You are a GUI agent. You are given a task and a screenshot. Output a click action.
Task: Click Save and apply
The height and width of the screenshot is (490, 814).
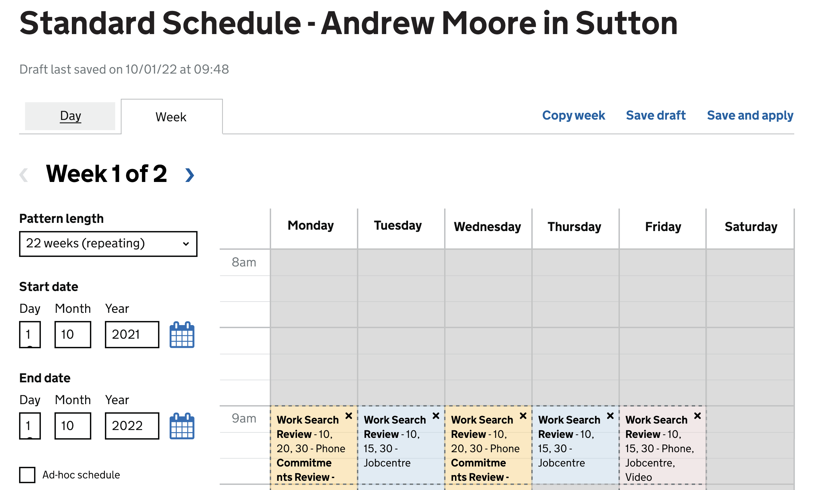coord(750,115)
